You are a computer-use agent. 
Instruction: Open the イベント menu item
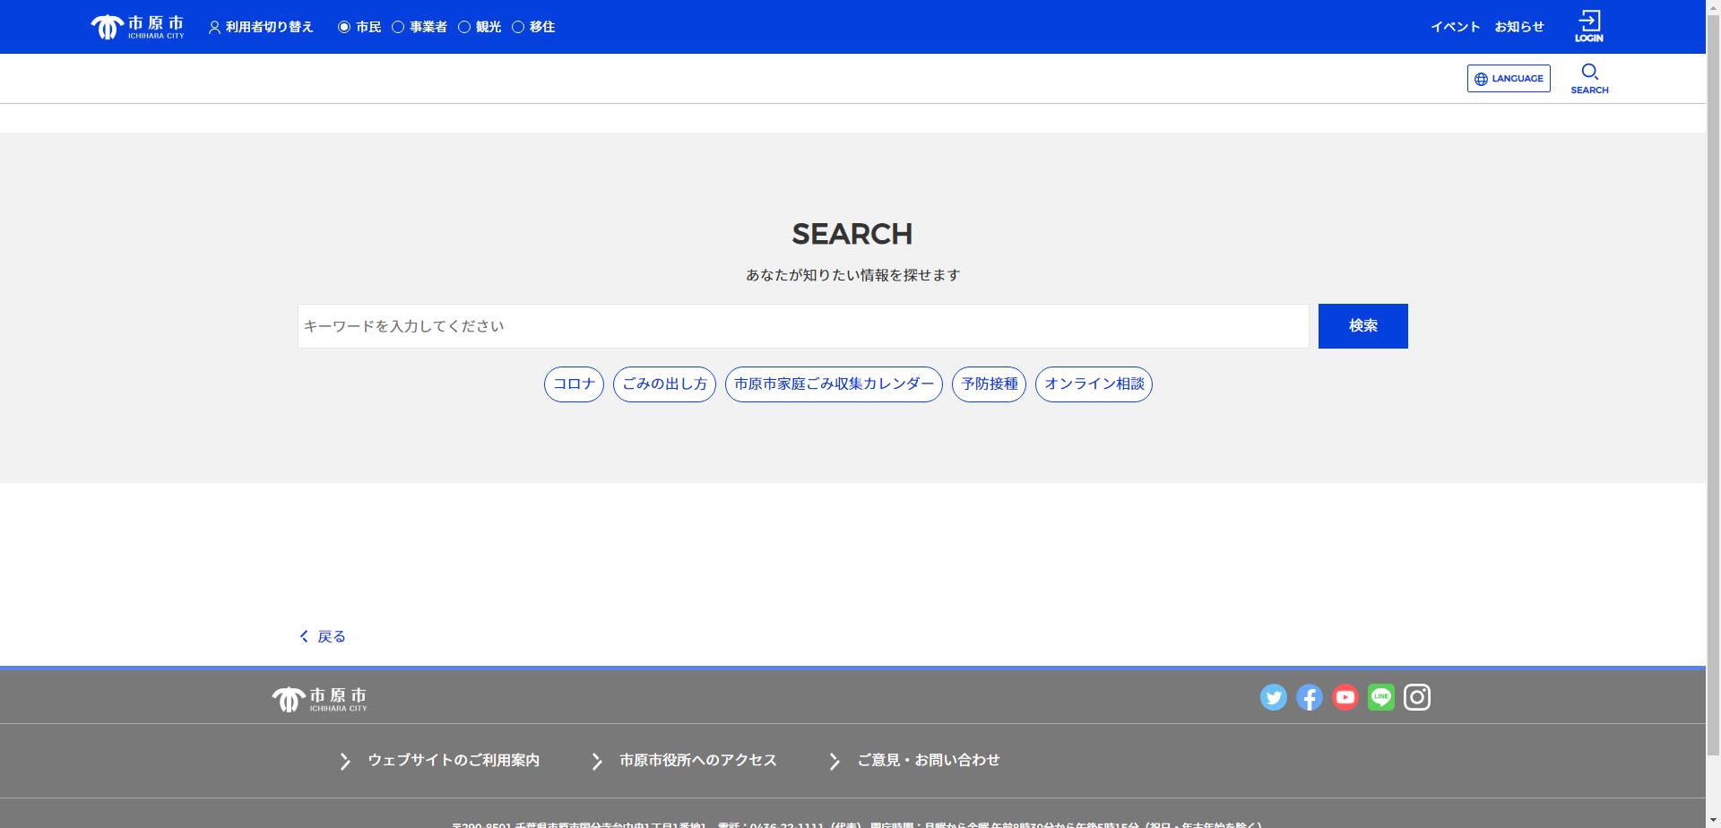pos(1455,27)
